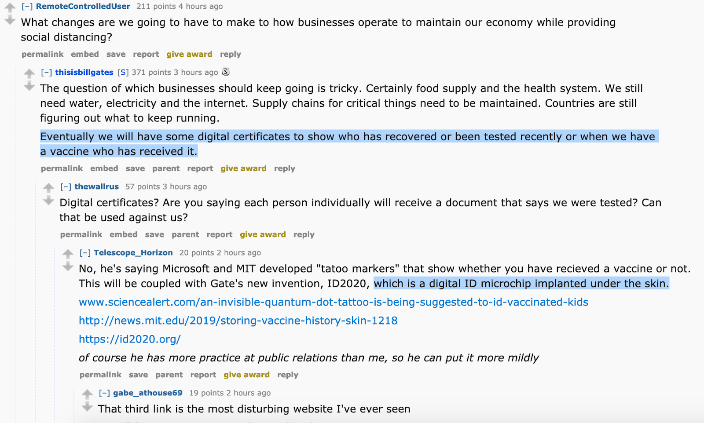704x423 pixels.
Task: Open thisisbillgates' user profile
Action: tap(84, 72)
